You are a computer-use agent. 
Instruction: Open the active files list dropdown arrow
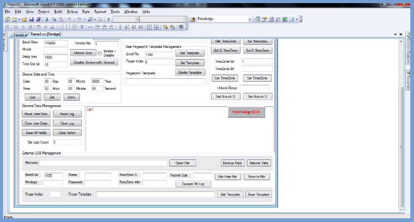[x=396, y=34]
